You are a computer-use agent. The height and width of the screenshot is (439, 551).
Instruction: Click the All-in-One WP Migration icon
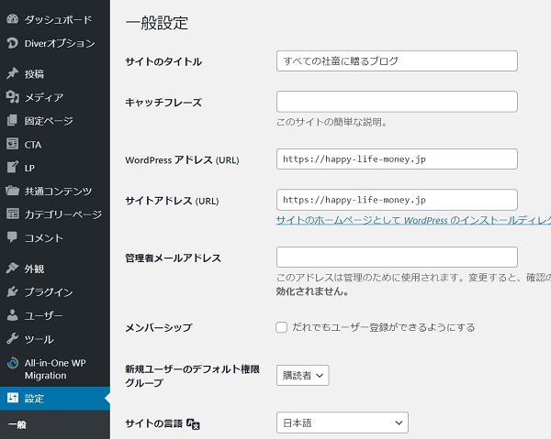pos(12,363)
